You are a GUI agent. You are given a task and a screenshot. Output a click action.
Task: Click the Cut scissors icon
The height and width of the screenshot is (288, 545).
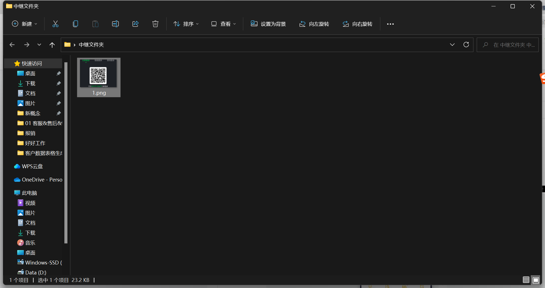55,24
